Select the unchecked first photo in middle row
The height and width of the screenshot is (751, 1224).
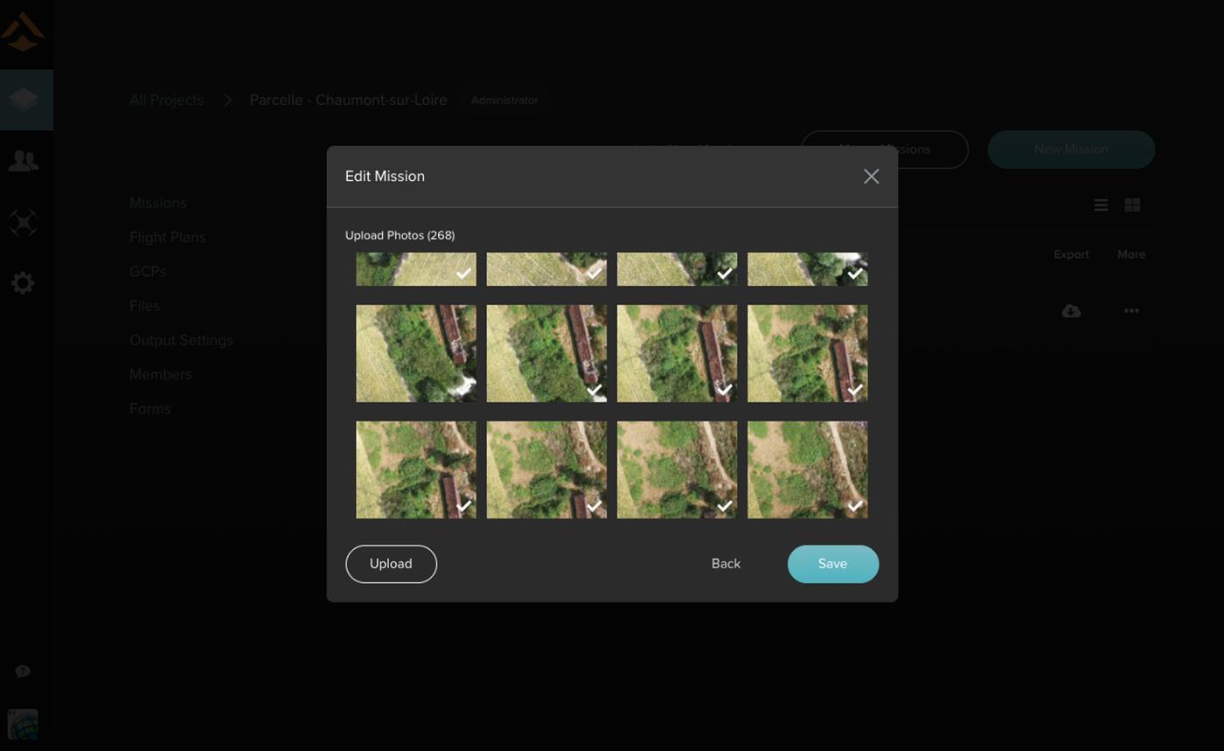pos(416,353)
